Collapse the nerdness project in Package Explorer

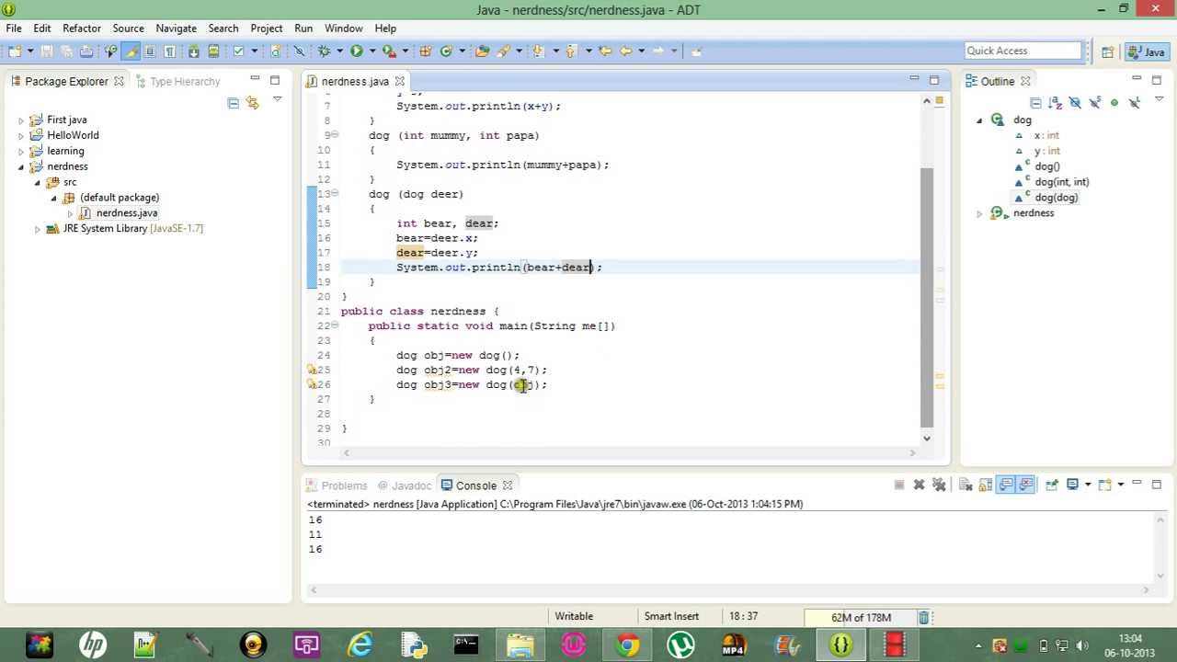pos(21,167)
